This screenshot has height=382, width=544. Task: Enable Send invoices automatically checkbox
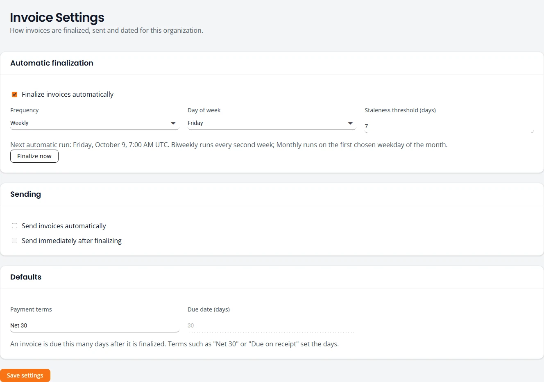(14, 226)
